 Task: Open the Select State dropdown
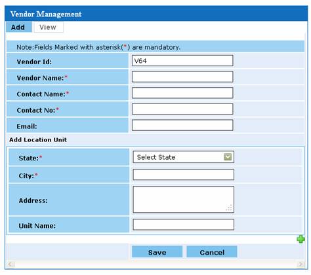click(183, 157)
